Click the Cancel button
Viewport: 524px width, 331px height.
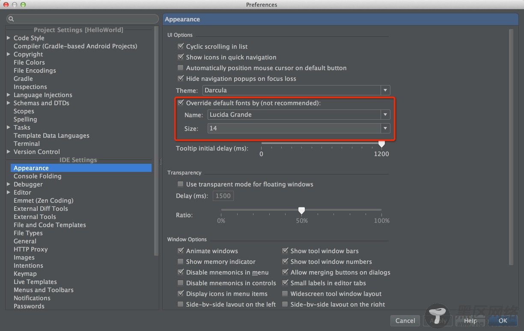[x=405, y=321]
